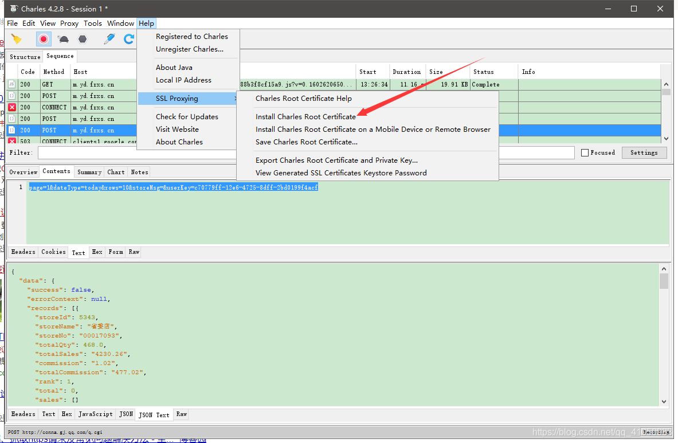Toggle the hexagon breakpoints icon
678x443 pixels.
[x=82, y=40]
